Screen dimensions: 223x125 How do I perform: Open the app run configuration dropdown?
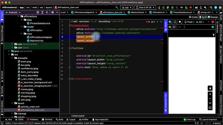pyautogui.click(x=126, y=8)
